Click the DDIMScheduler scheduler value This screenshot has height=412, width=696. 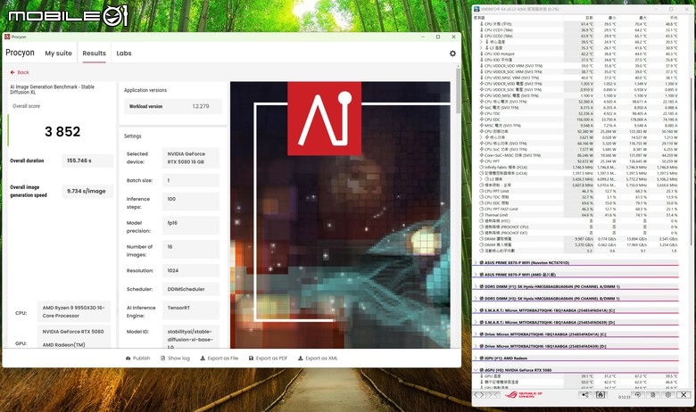[x=191, y=289]
